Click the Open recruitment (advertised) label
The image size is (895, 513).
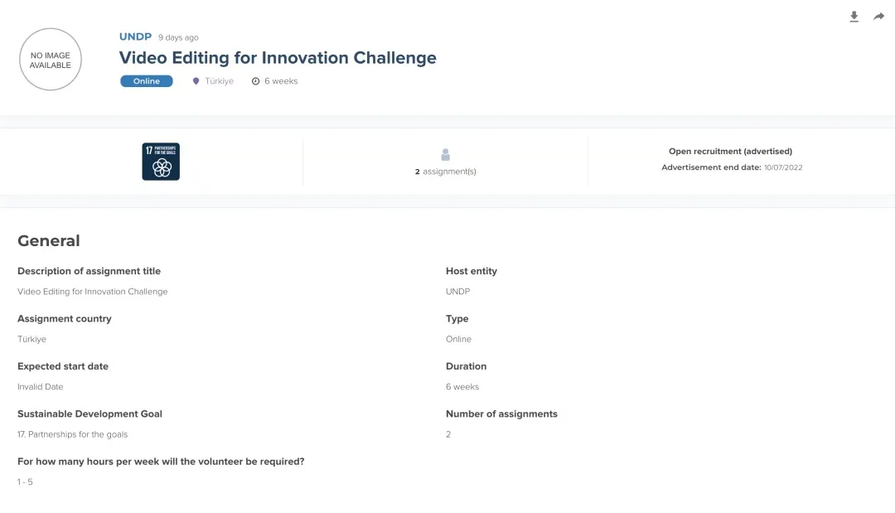tap(730, 152)
